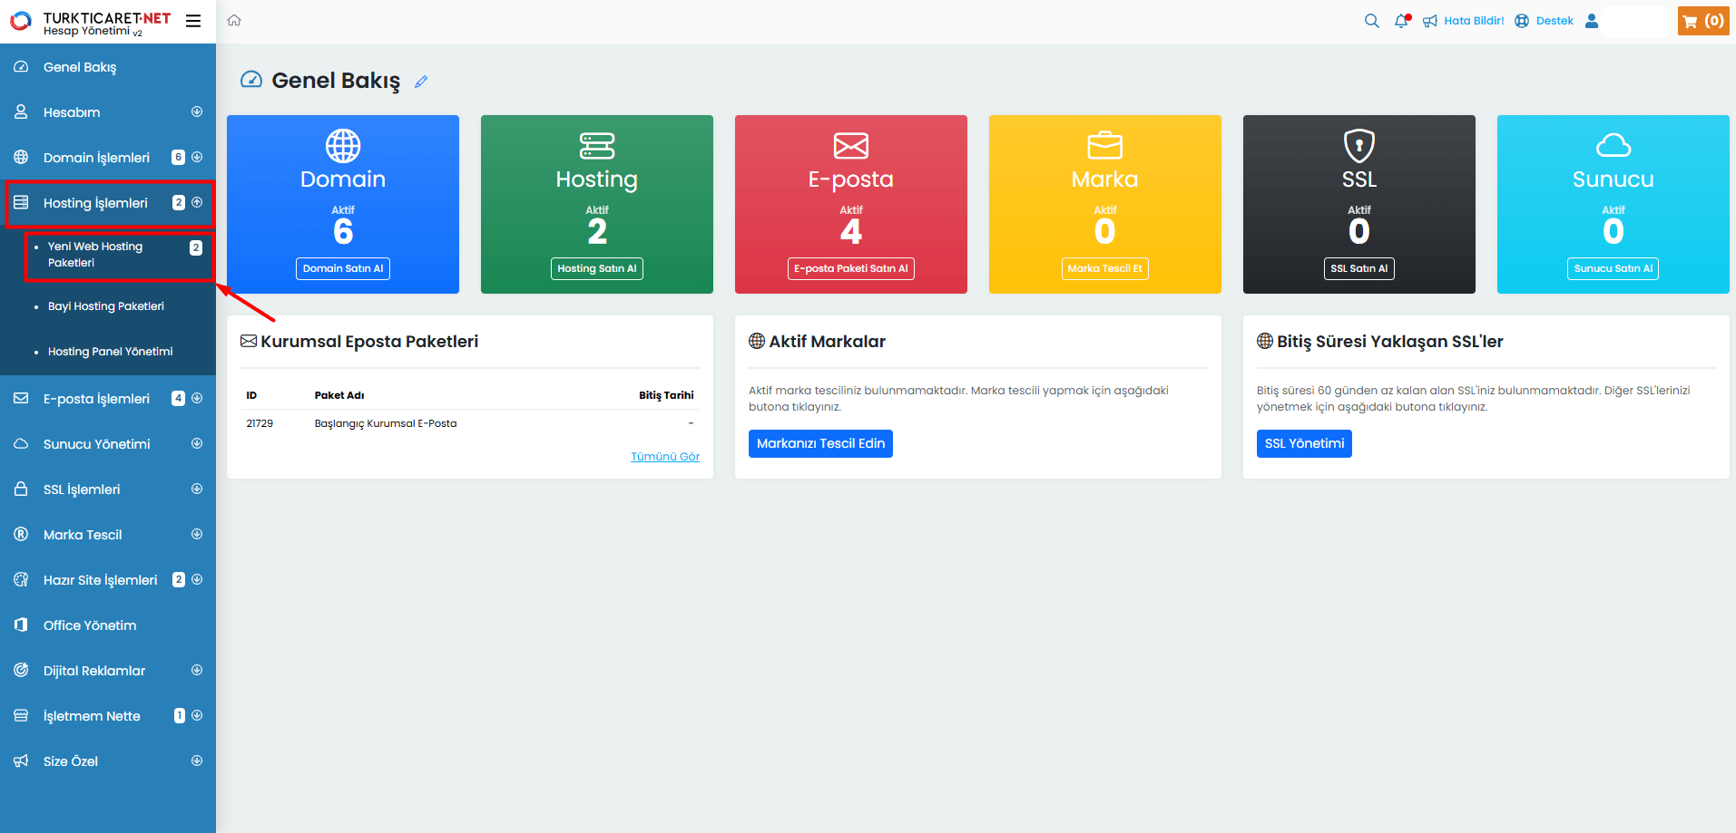
Task: Click the pencil edit icon beside Genel Bakış
Action: click(x=421, y=82)
